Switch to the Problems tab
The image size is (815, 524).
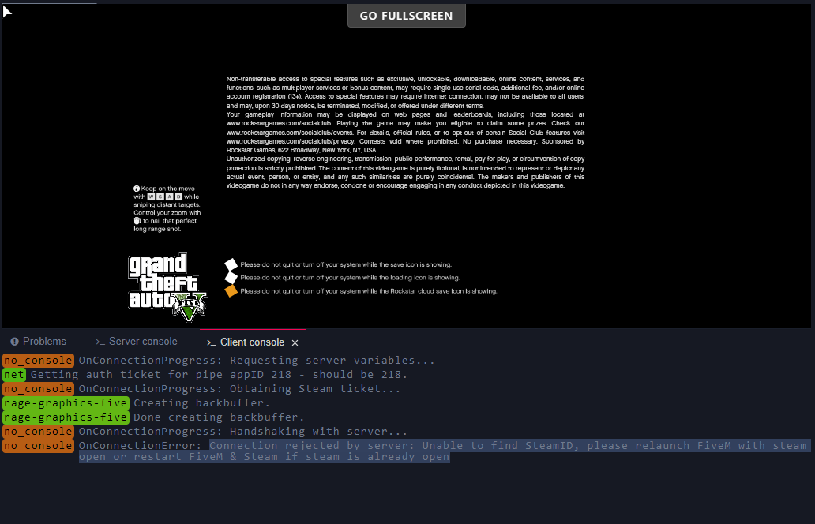click(39, 341)
